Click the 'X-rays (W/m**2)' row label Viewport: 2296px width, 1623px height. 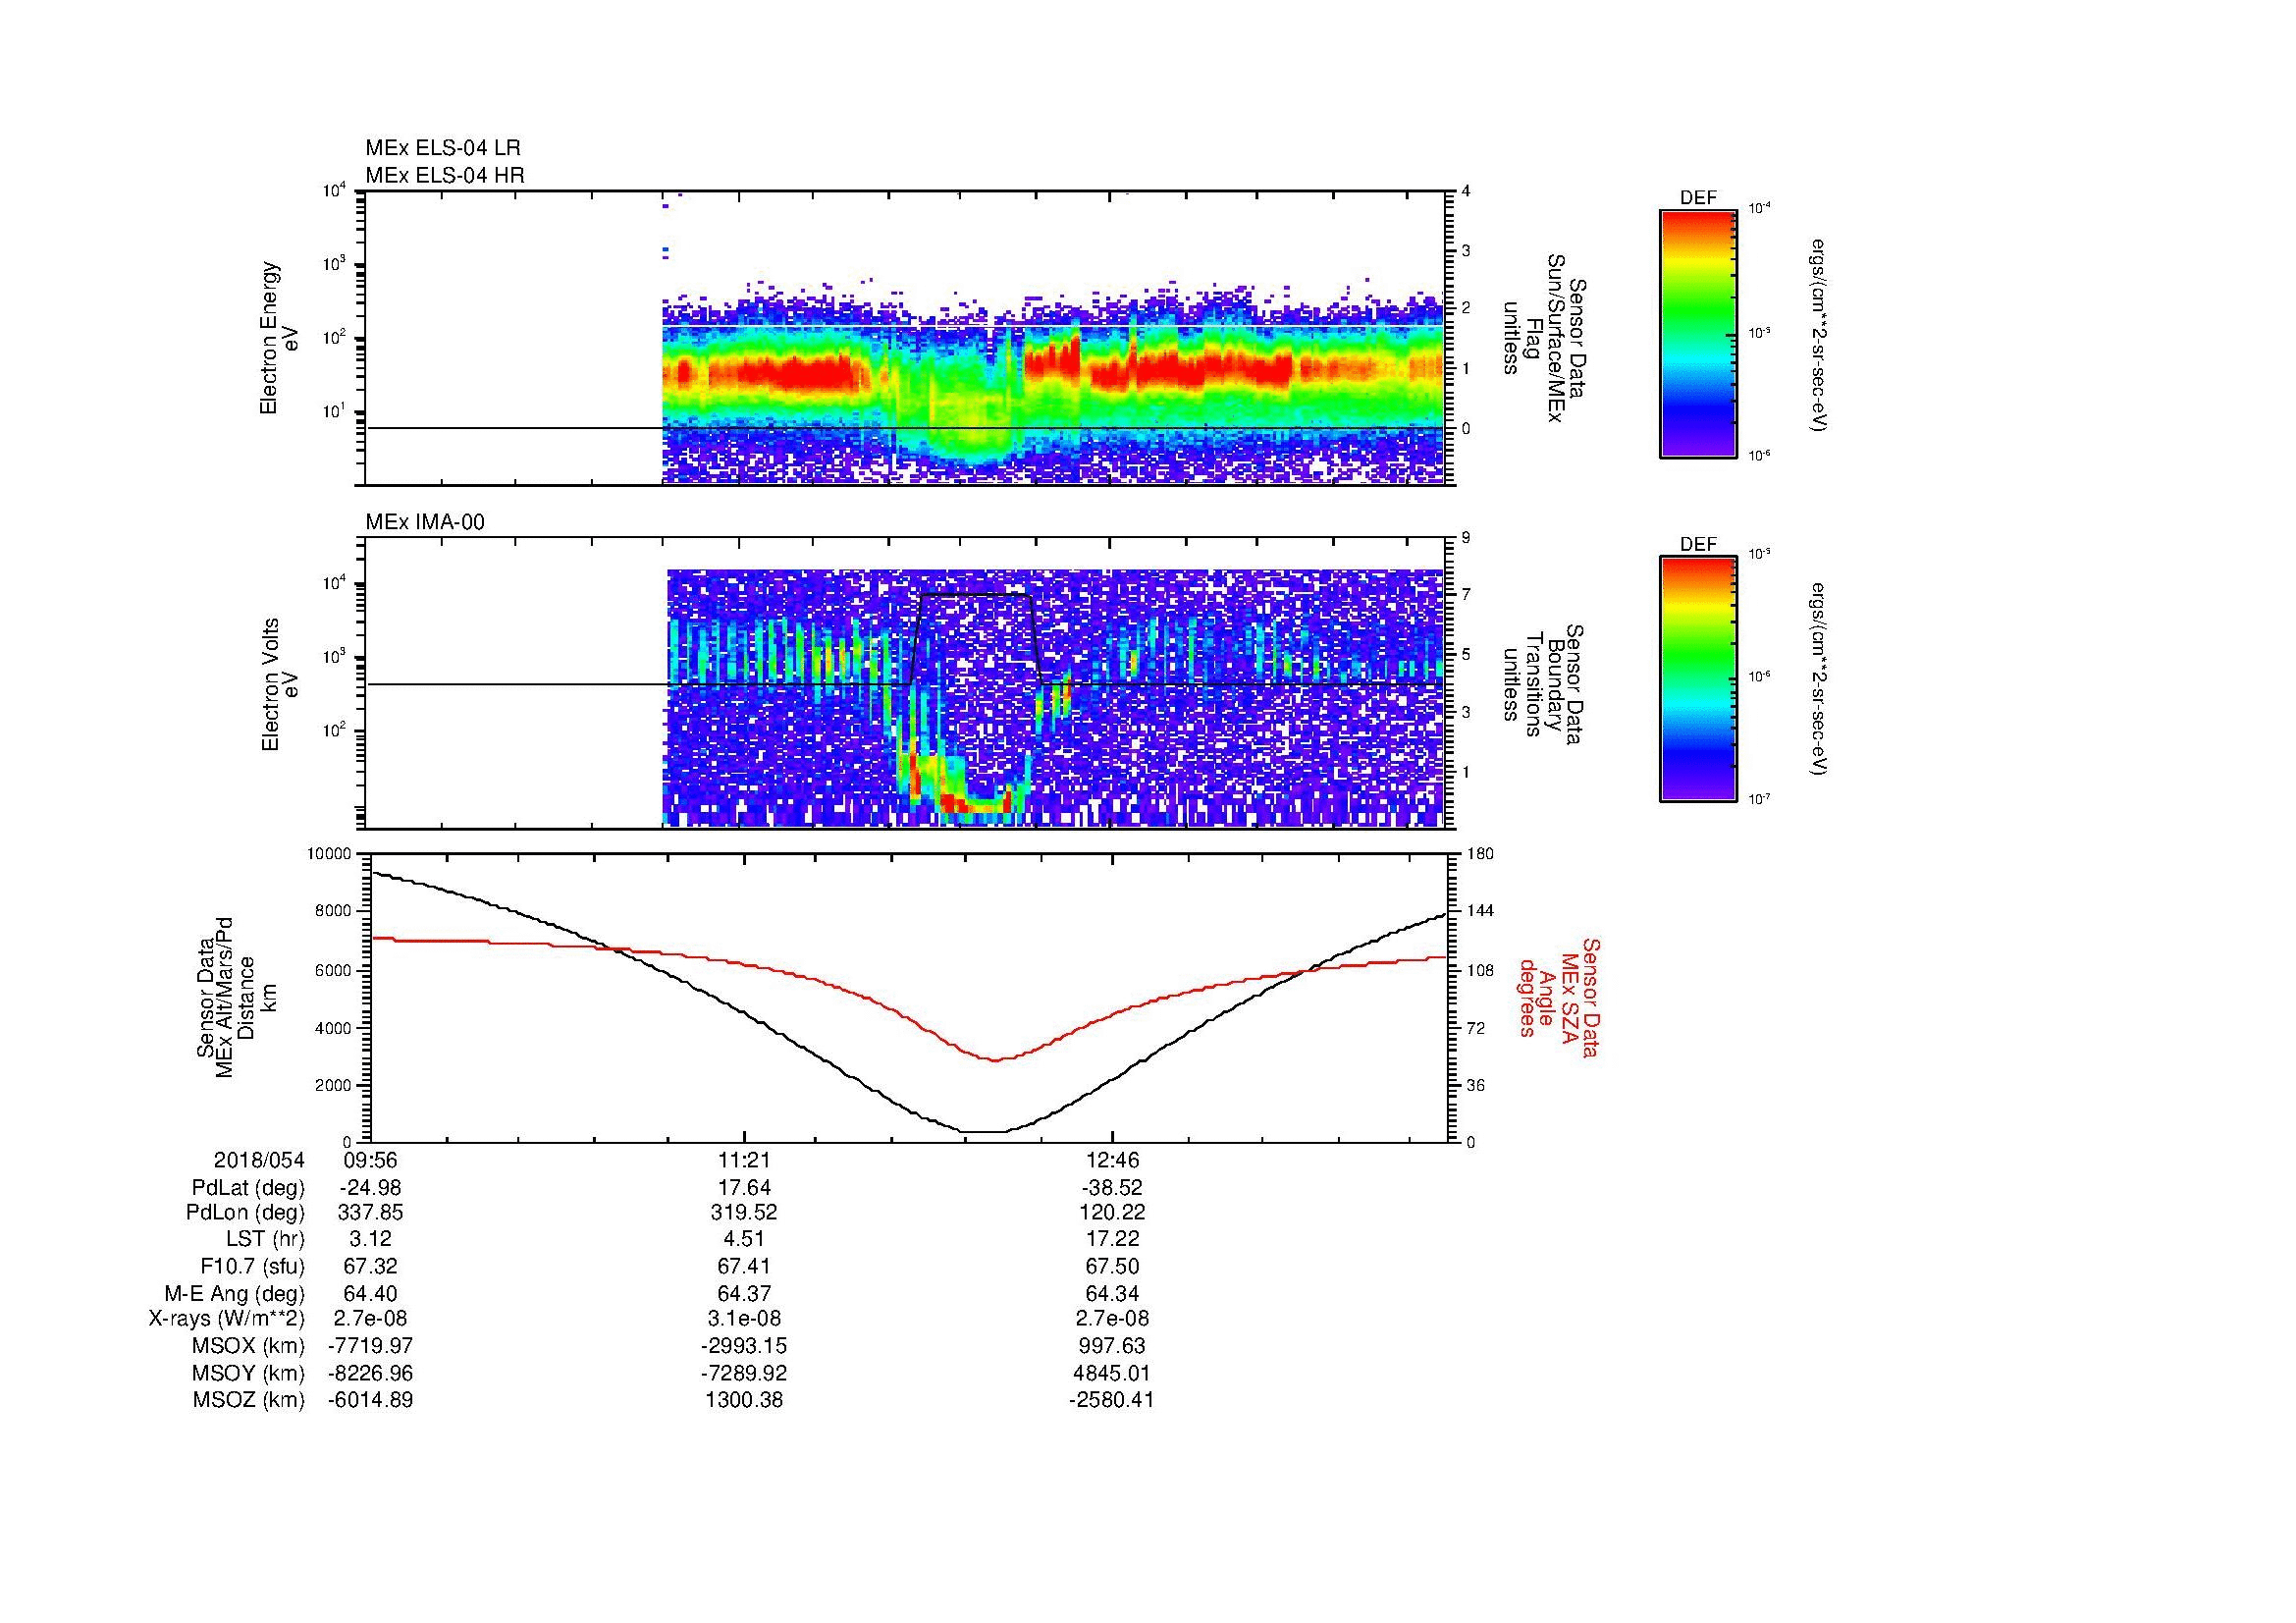pos(227,1320)
